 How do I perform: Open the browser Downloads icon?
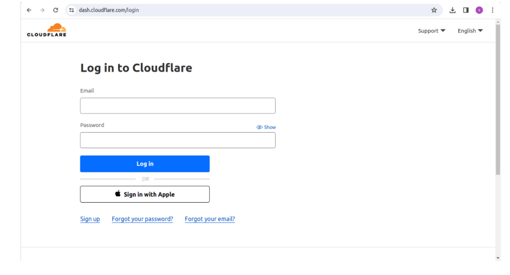pos(452,10)
